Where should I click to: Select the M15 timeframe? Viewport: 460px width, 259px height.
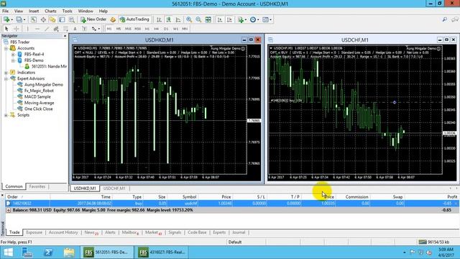[x=128, y=29]
